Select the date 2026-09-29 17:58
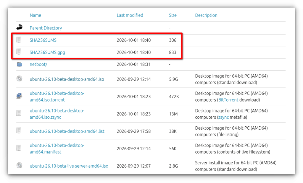This screenshot has width=303, height=183. pos(134,131)
